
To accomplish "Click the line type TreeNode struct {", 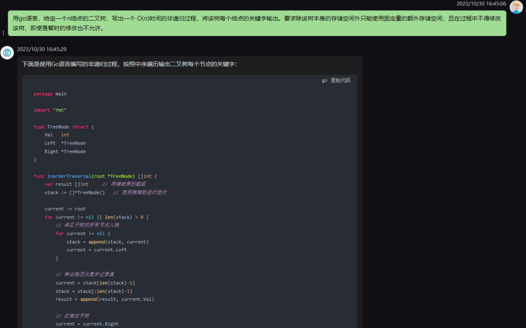I will coord(64,127).
